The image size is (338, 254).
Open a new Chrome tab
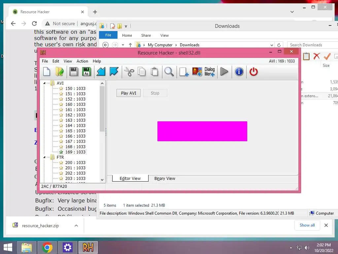point(95,12)
